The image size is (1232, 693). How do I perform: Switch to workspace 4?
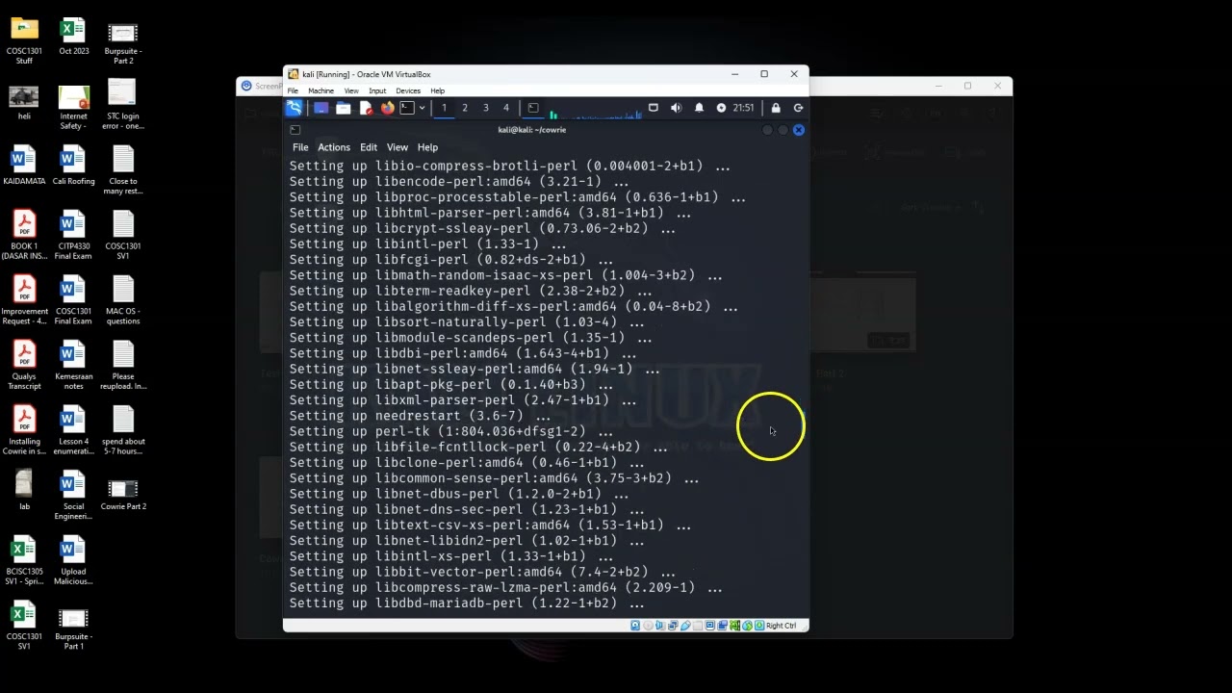pyautogui.click(x=505, y=108)
